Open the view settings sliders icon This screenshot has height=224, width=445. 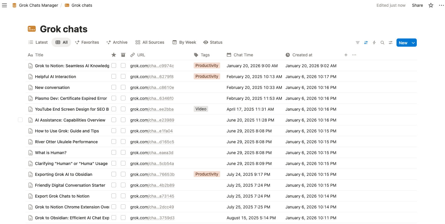[x=390, y=43]
